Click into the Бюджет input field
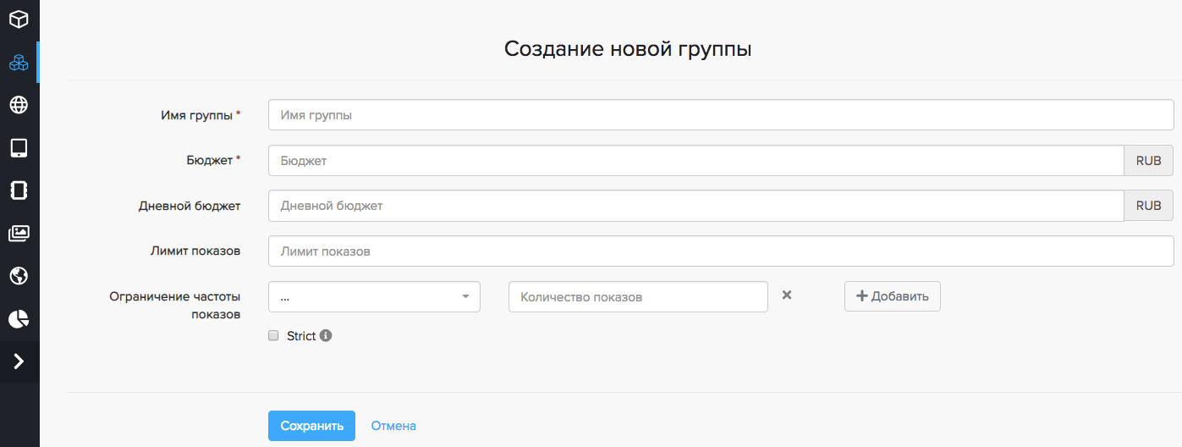The height and width of the screenshot is (447, 1182). (x=695, y=160)
